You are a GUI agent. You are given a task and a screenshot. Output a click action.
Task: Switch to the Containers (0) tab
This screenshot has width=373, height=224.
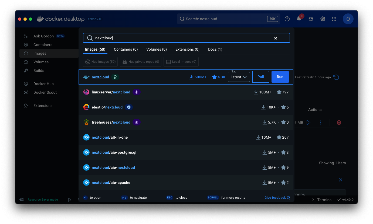[x=126, y=49]
